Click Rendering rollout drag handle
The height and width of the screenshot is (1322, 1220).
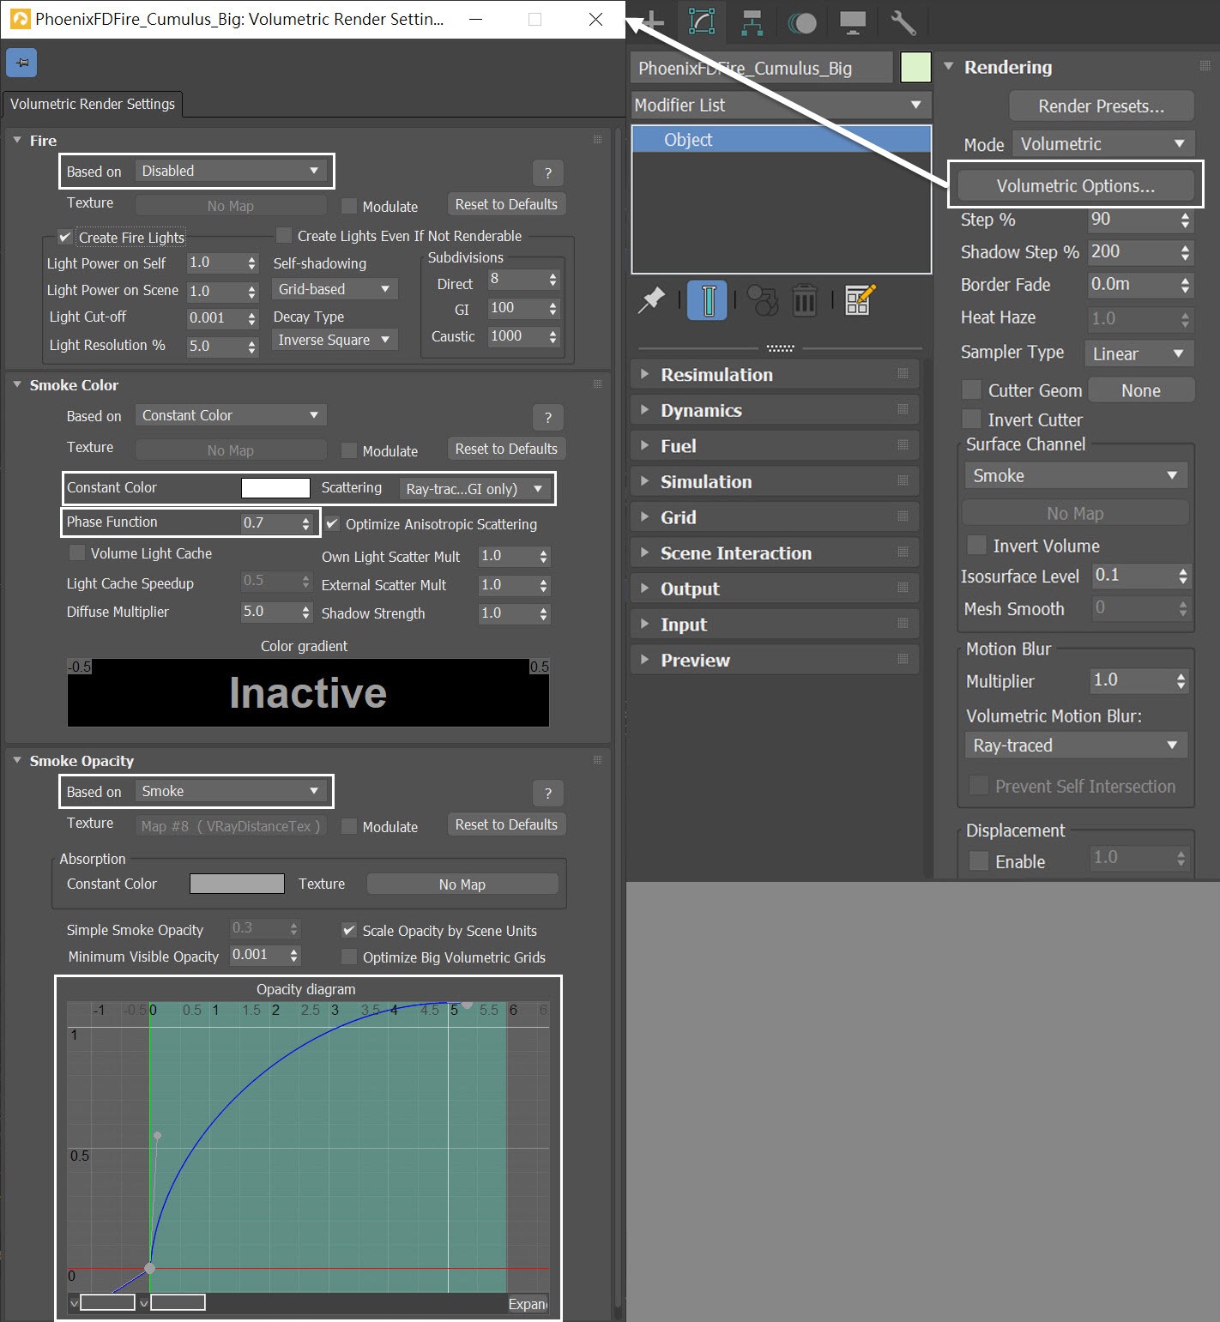pos(1205,66)
